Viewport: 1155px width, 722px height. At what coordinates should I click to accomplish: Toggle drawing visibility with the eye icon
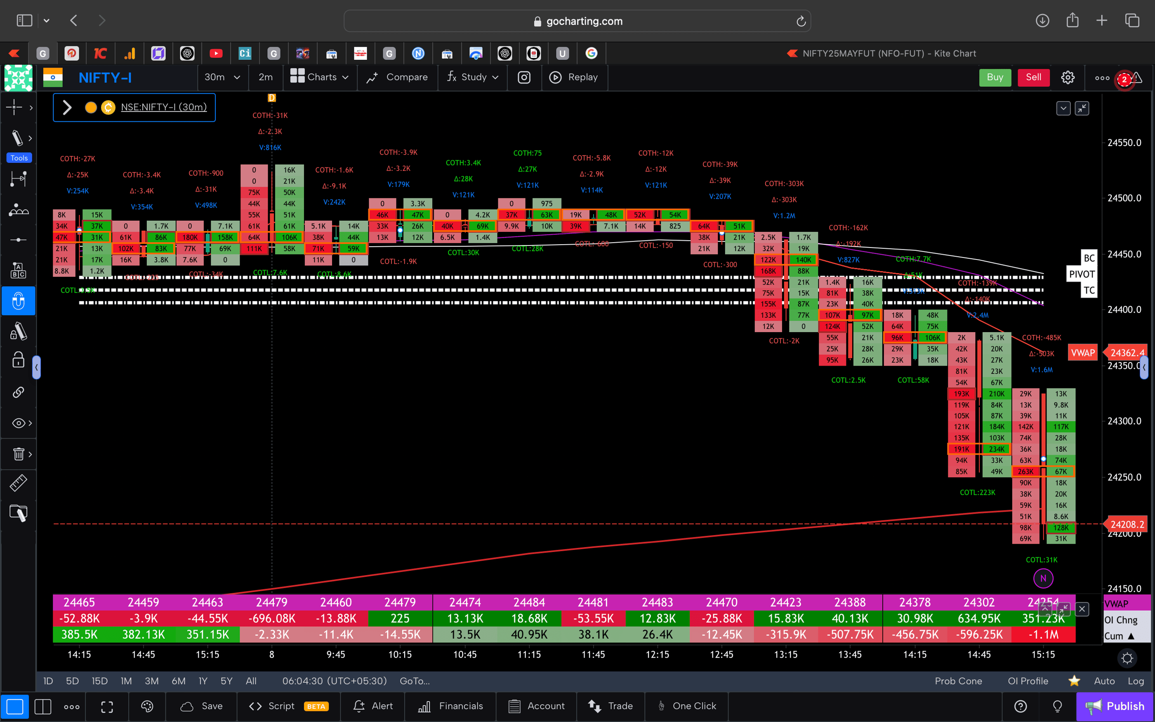tap(17, 423)
